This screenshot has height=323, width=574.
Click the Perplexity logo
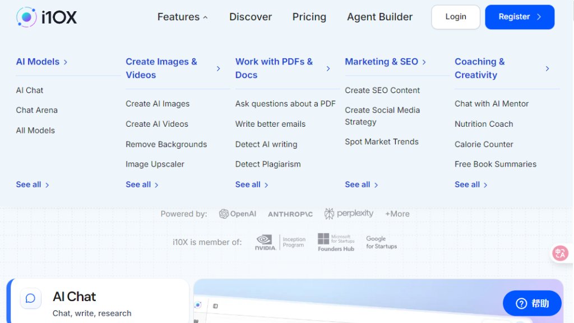coord(349,214)
